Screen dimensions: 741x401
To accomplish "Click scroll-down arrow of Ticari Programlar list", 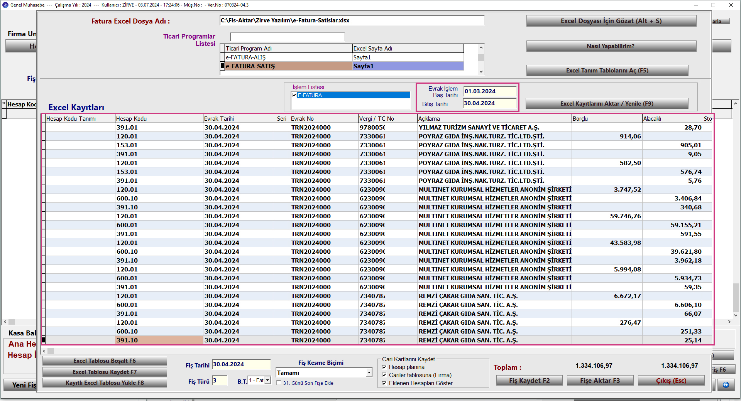I will [x=481, y=71].
